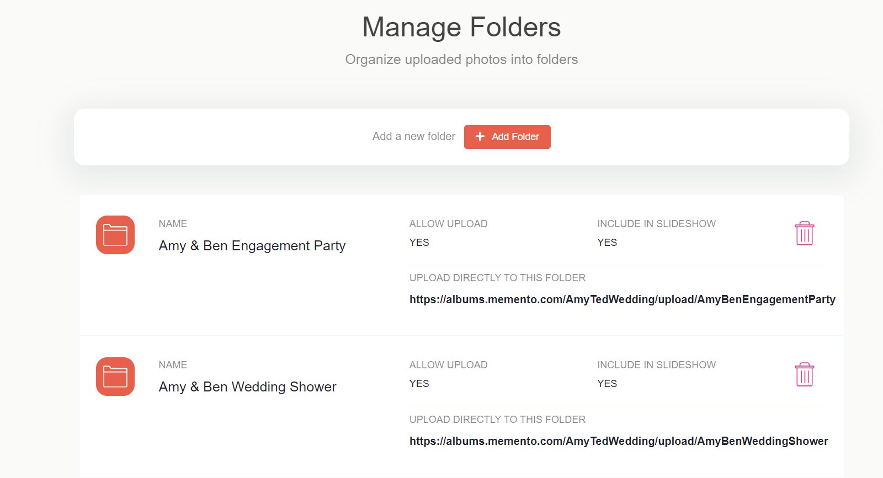
Task: Toggle Include in Slideshow YES for Engagement Party
Action: click(607, 243)
